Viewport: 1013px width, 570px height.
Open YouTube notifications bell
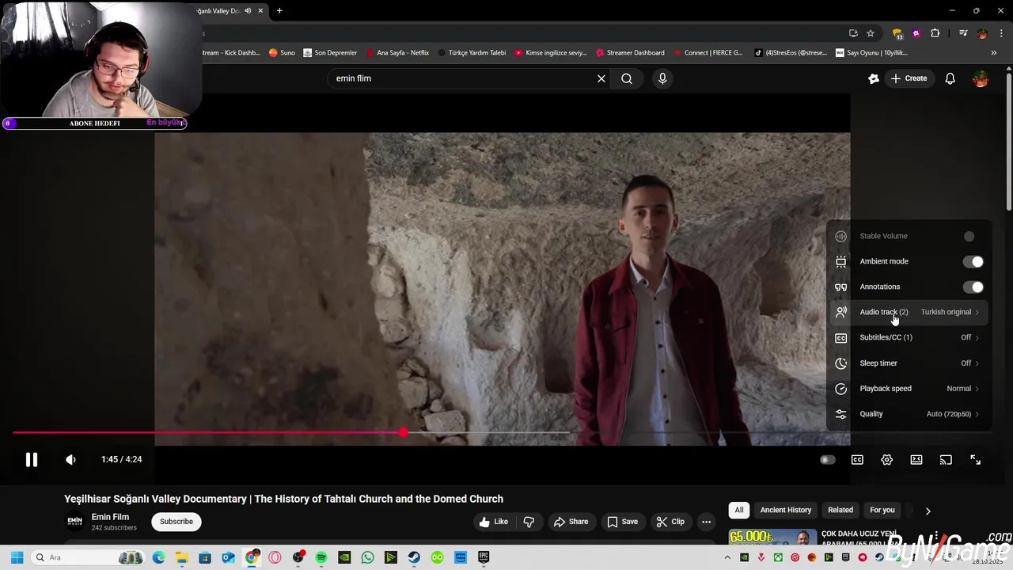tap(950, 78)
